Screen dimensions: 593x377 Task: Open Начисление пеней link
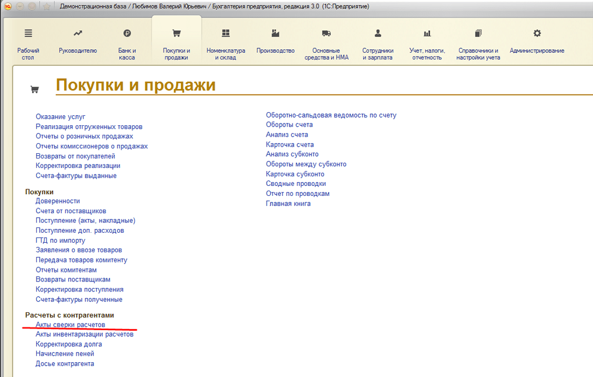click(65, 353)
